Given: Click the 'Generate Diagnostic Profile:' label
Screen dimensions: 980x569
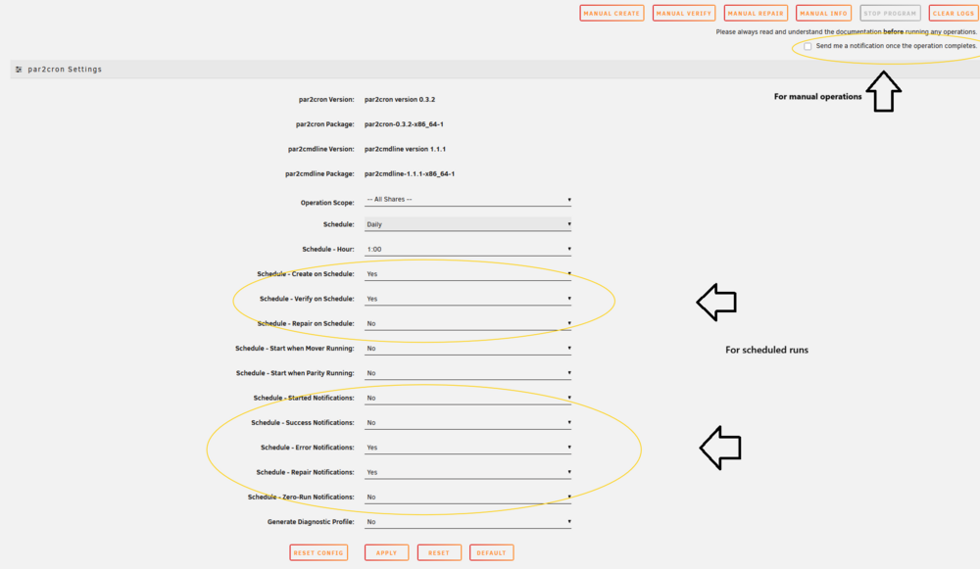Looking at the screenshot, I should click(x=311, y=522).
